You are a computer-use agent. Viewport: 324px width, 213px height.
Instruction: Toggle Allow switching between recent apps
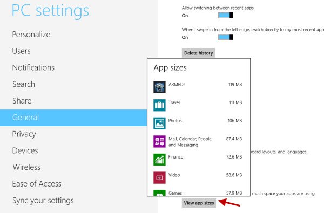pyautogui.click(x=226, y=16)
